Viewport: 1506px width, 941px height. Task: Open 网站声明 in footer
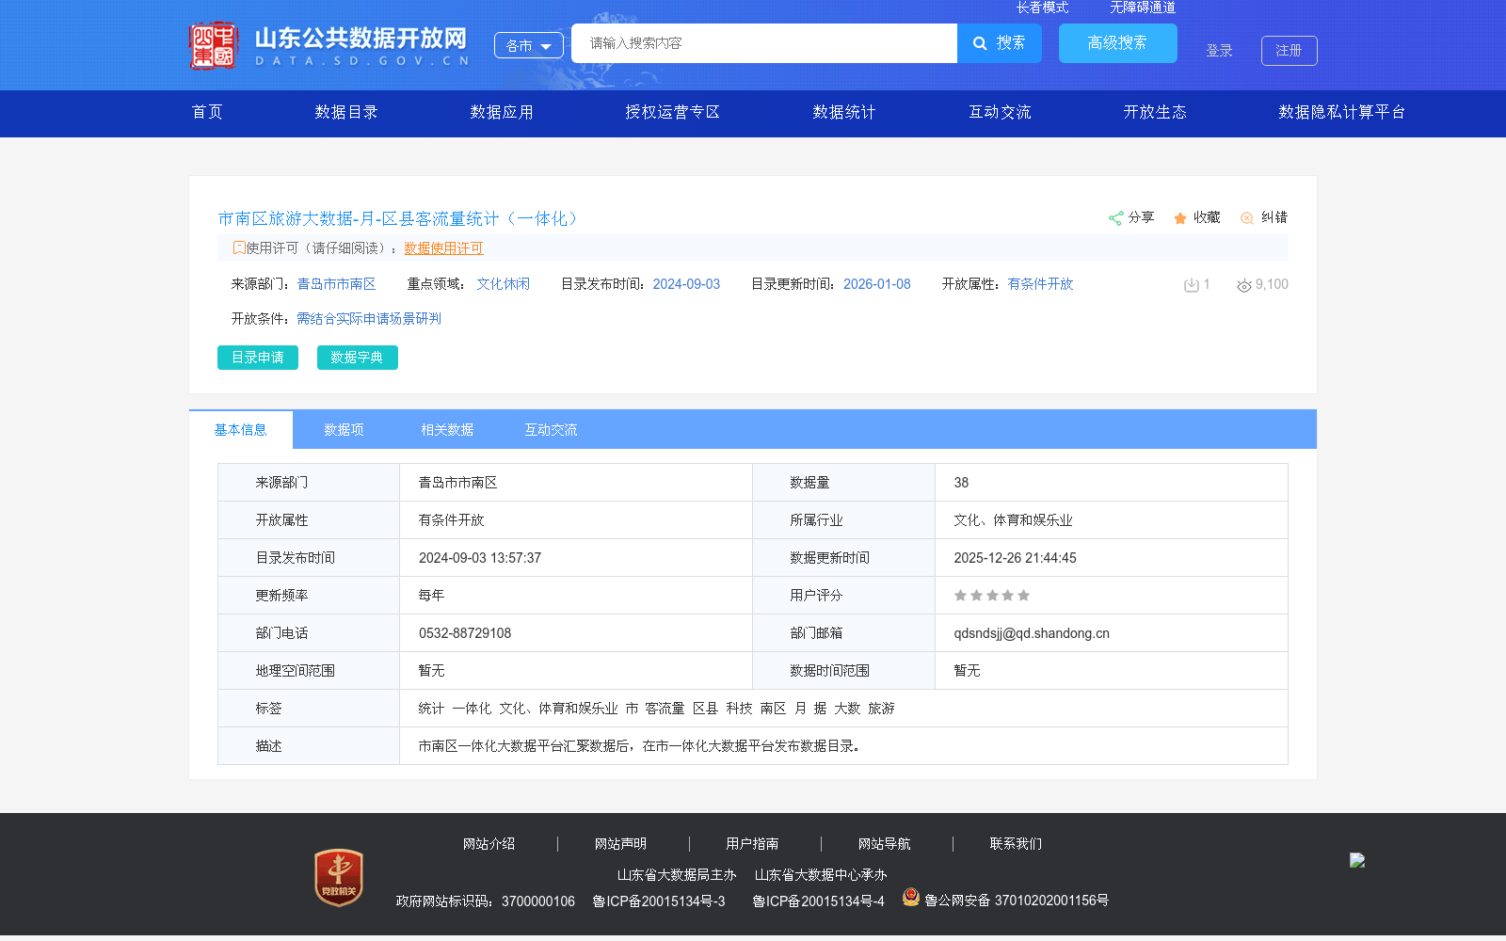click(621, 844)
